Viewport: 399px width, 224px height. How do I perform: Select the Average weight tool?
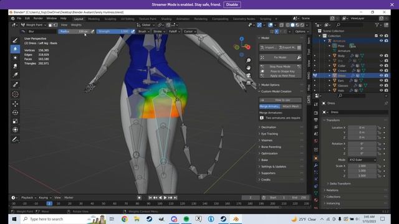click(x=15, y=58)
